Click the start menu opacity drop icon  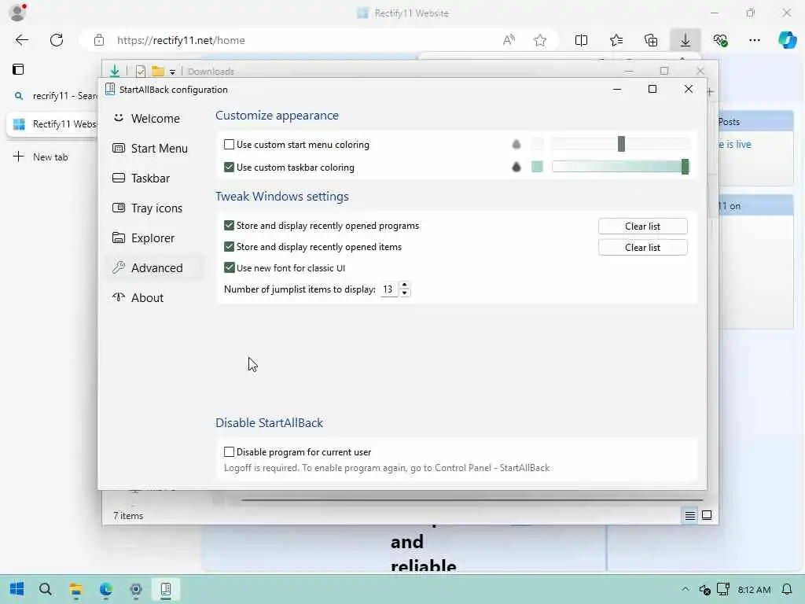pos(516,145)
